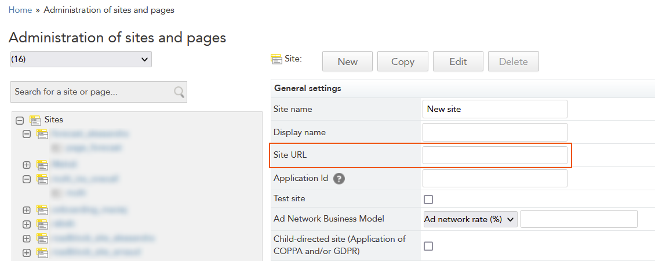Click the Search for a site or page field

pos(93,92)
